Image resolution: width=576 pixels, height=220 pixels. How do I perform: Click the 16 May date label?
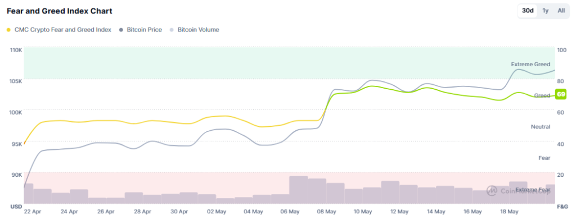472,212
